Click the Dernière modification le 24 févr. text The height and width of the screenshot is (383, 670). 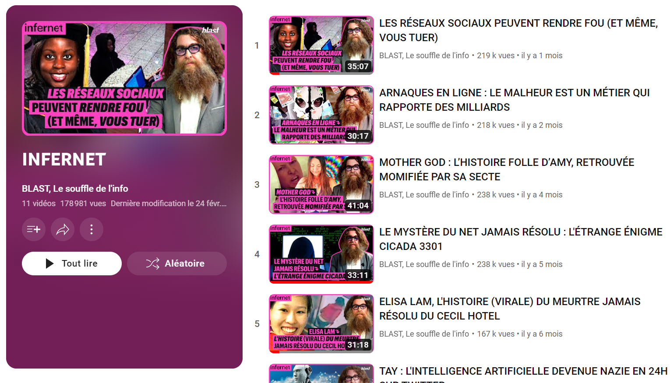169,204
